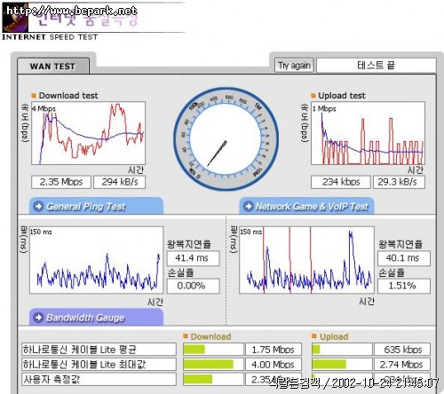Select the 4.00 Mbps download value
This screenshot has height=394, width=444.
(x=274, y=364)
